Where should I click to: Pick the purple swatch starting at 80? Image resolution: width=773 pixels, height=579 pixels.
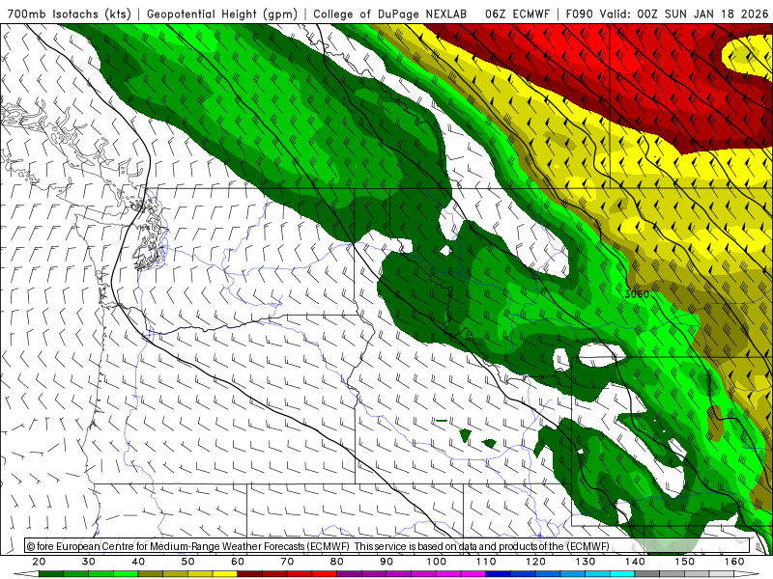pos(350,574)
